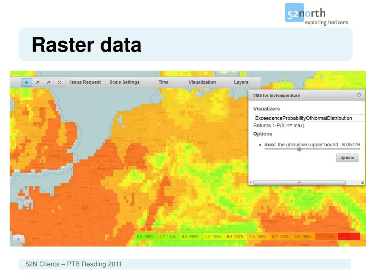The width and height of the screenshot is (366, 274).
Task: Click the 0.3 100% legend swatch
Action: (x=213, y=237)
